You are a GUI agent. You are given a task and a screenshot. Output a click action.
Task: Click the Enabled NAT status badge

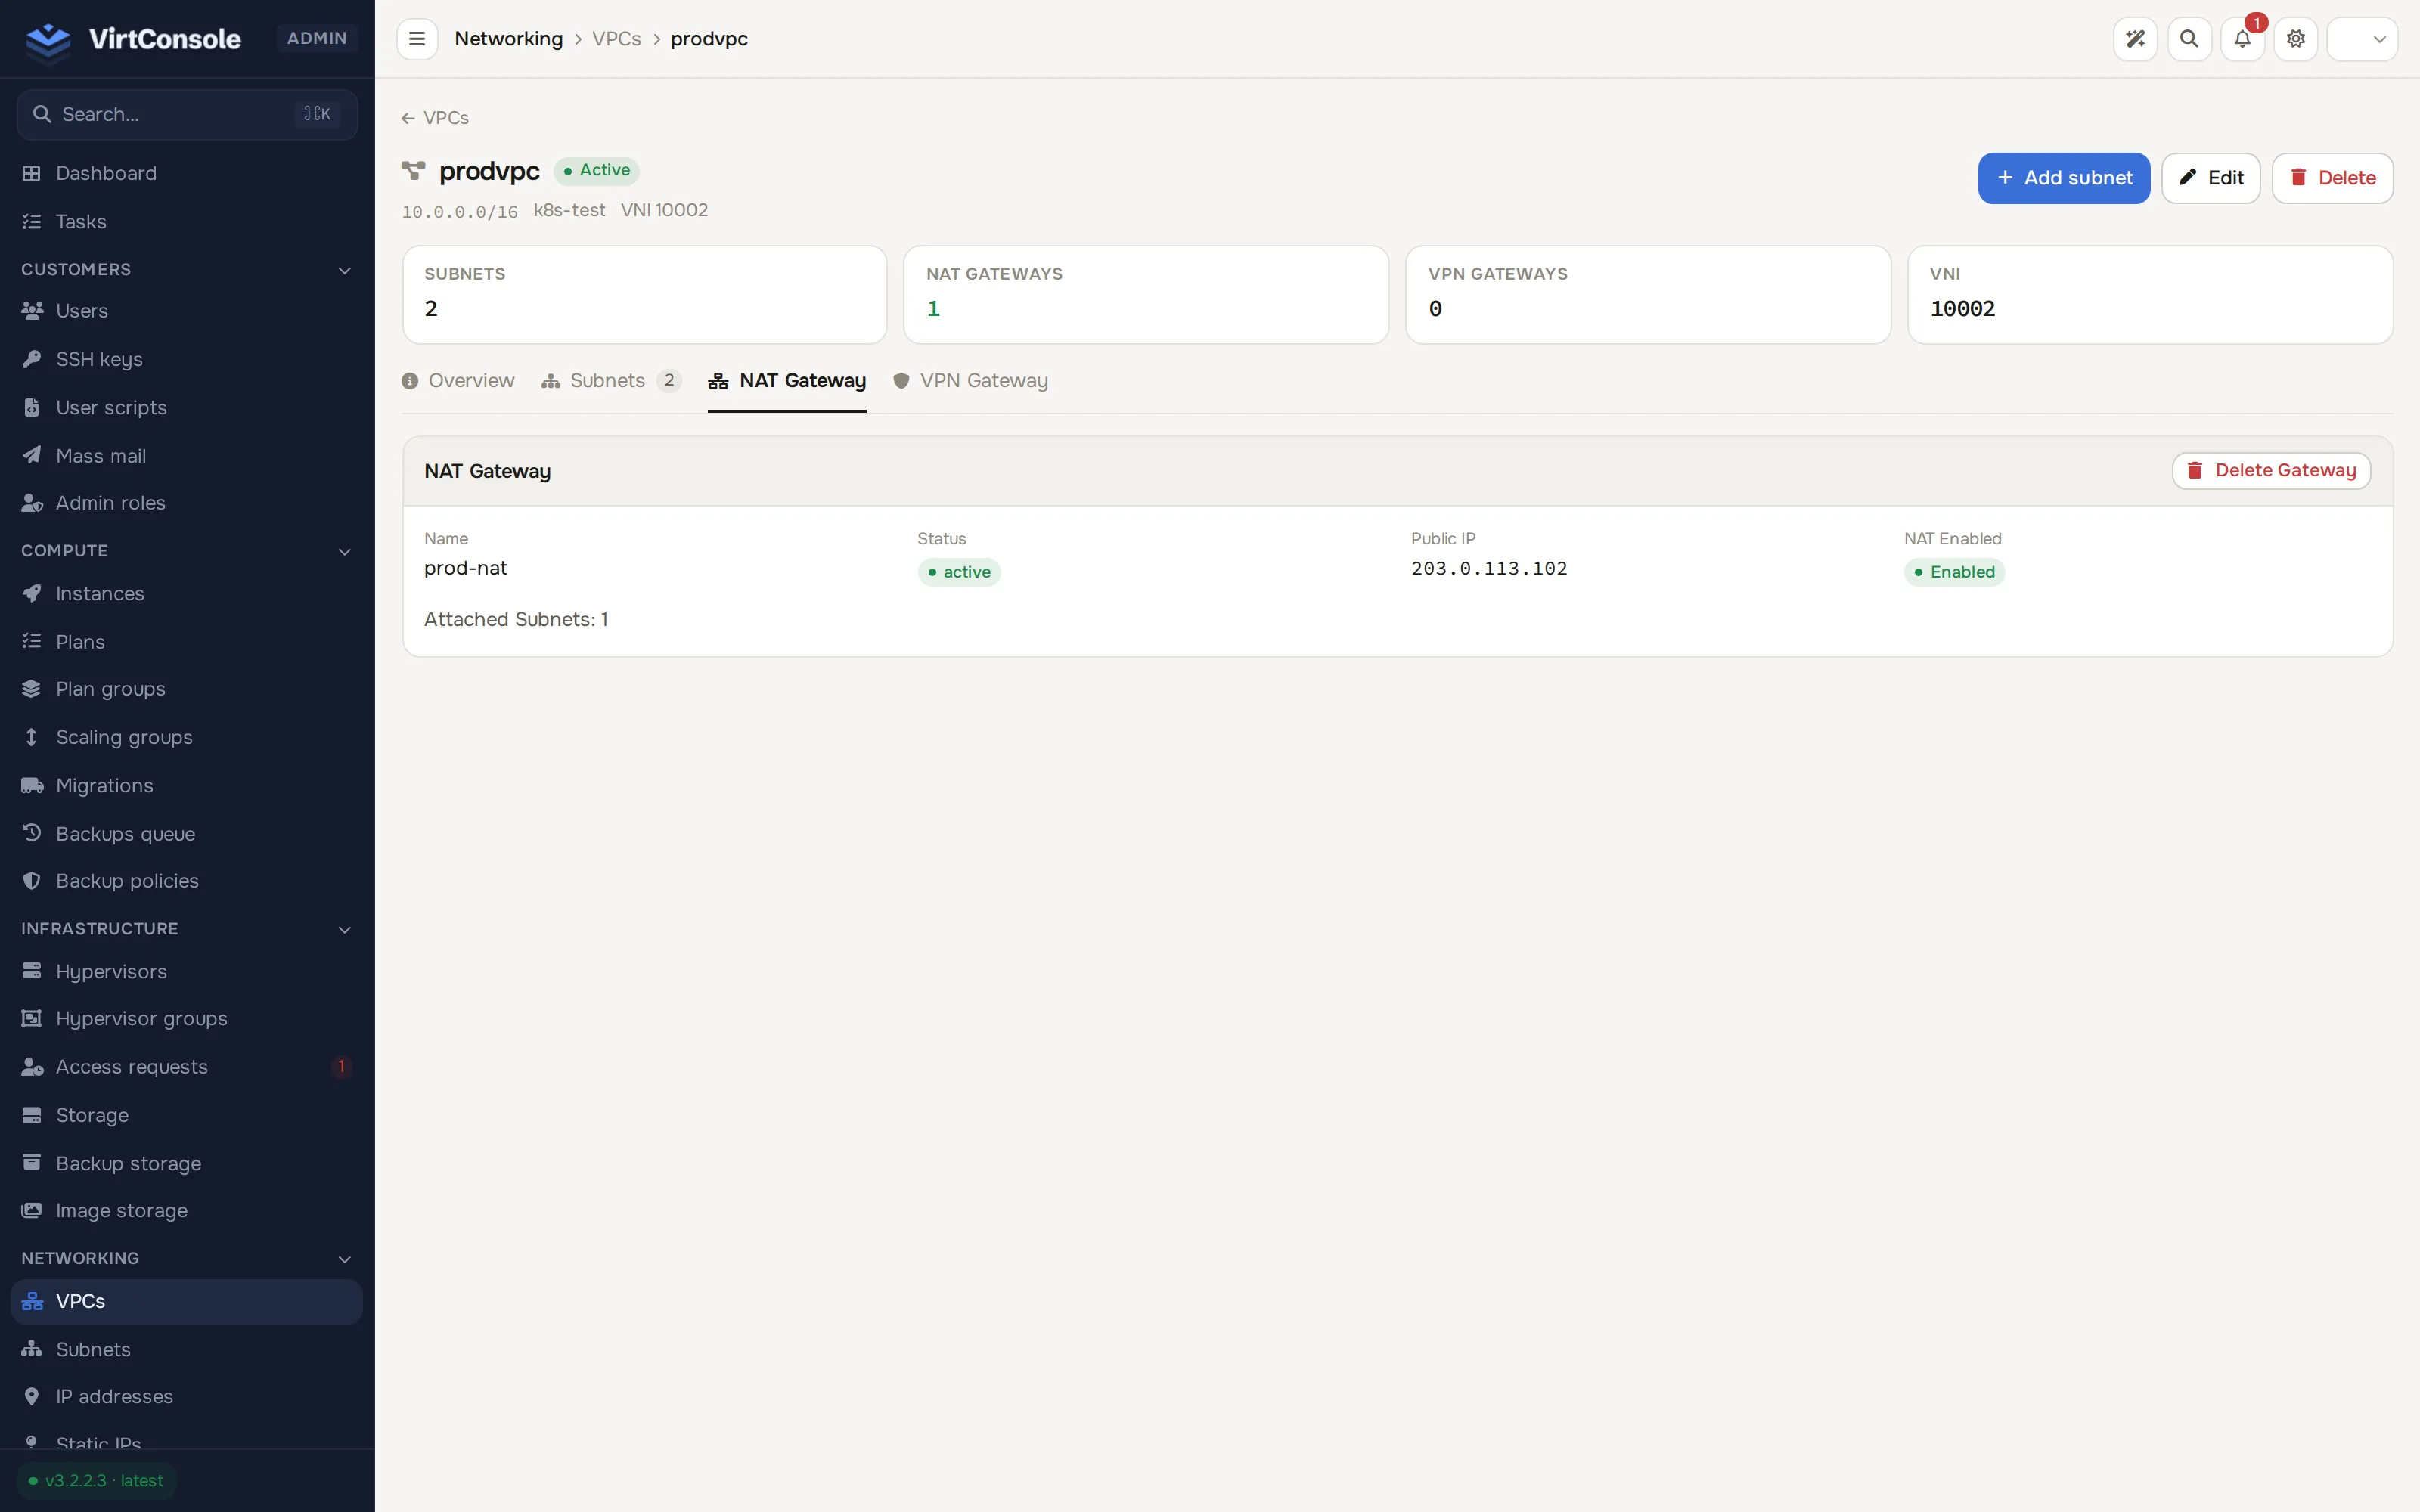pos(1954,572)
